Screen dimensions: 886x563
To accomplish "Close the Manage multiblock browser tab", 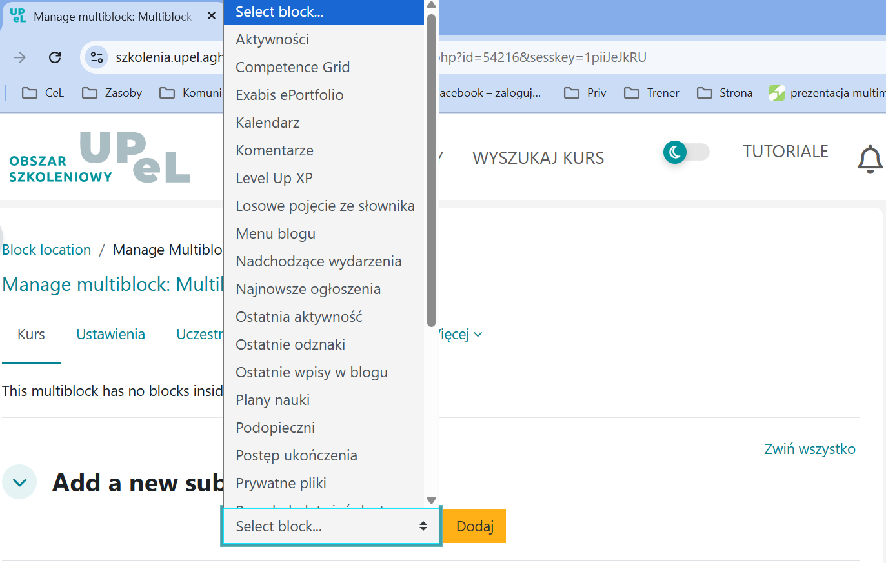I will (x=211, y=16).
